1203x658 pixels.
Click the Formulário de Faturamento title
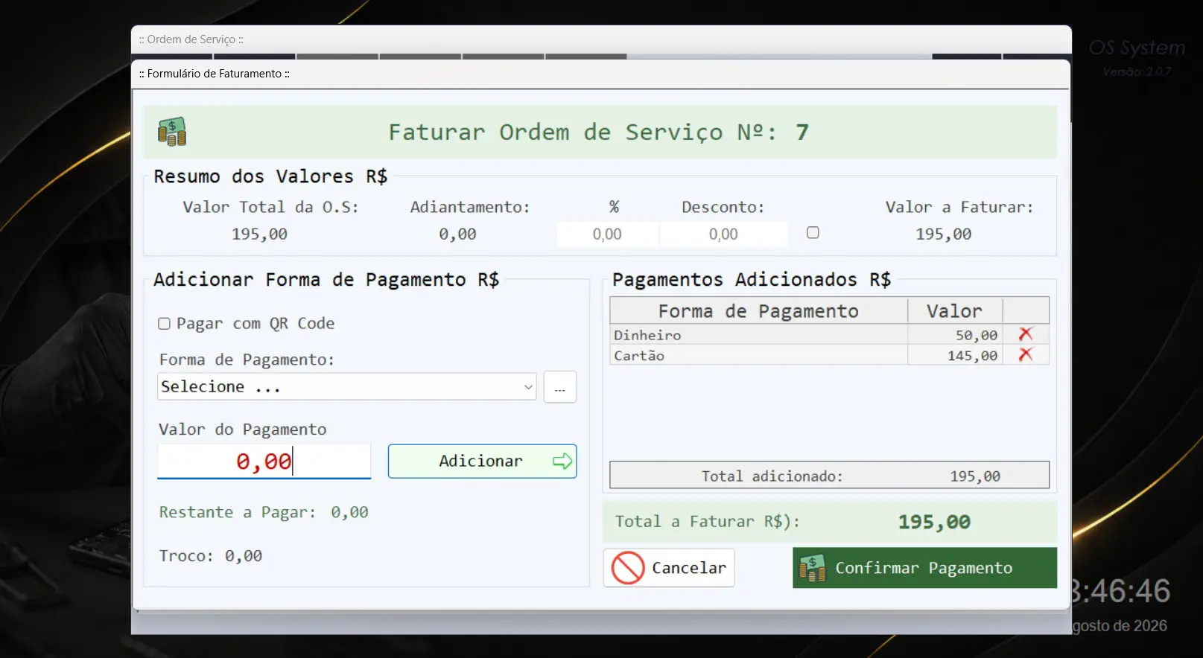click(x=215, y=74)
